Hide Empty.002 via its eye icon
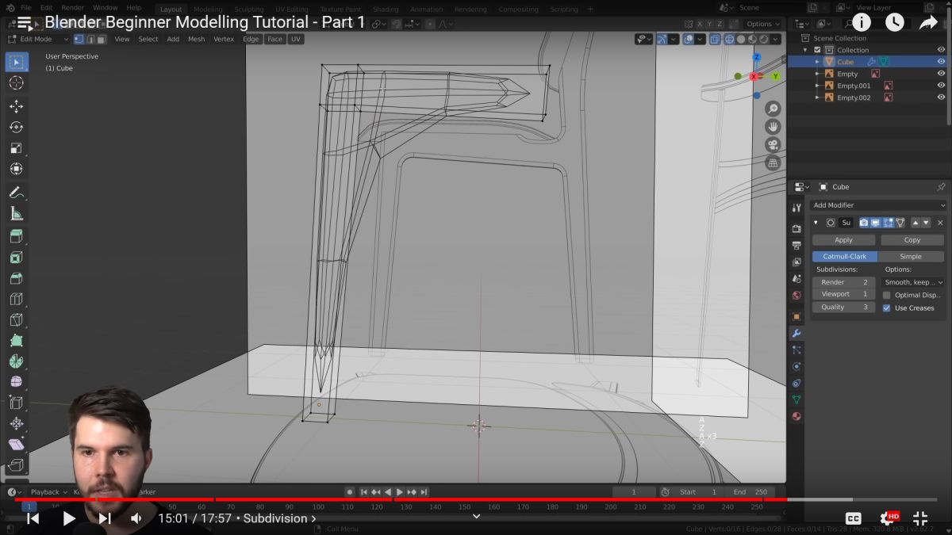The image size is (952, 535). click(941, 97)
